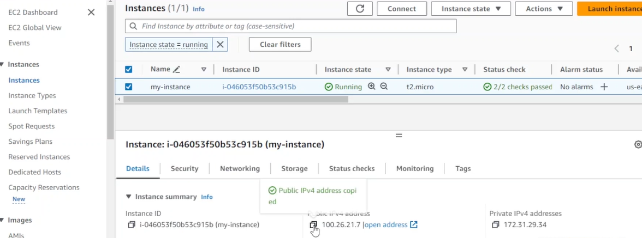This screenshot has width=642, height=238.
Task: Grab the horizontal table scrollbar
Action: tap(235, 99)
